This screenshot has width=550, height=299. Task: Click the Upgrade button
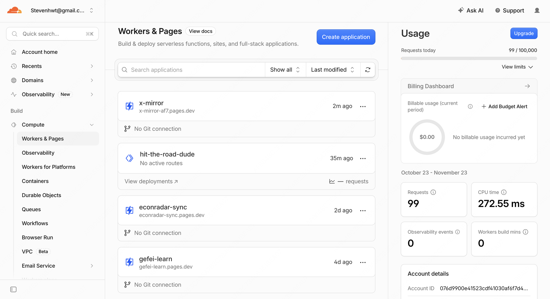[524, 33]
